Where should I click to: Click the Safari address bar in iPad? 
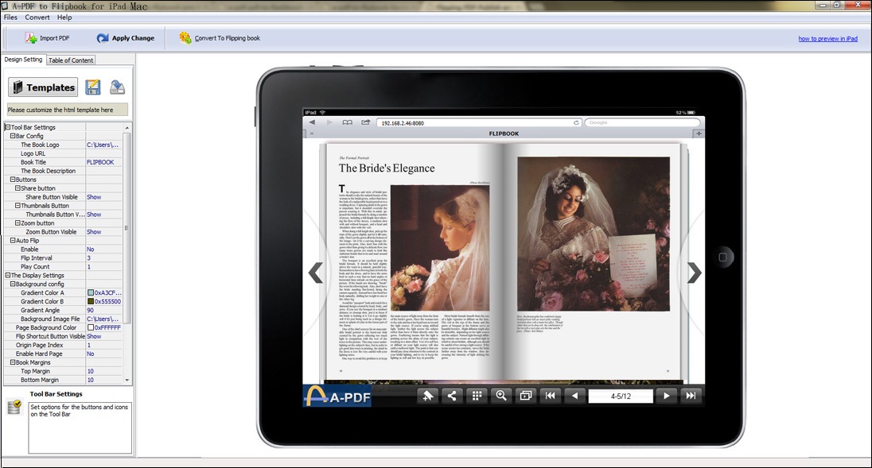(479, 122)
